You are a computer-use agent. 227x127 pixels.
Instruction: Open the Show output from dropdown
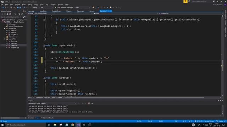click(x=59, y=103)
